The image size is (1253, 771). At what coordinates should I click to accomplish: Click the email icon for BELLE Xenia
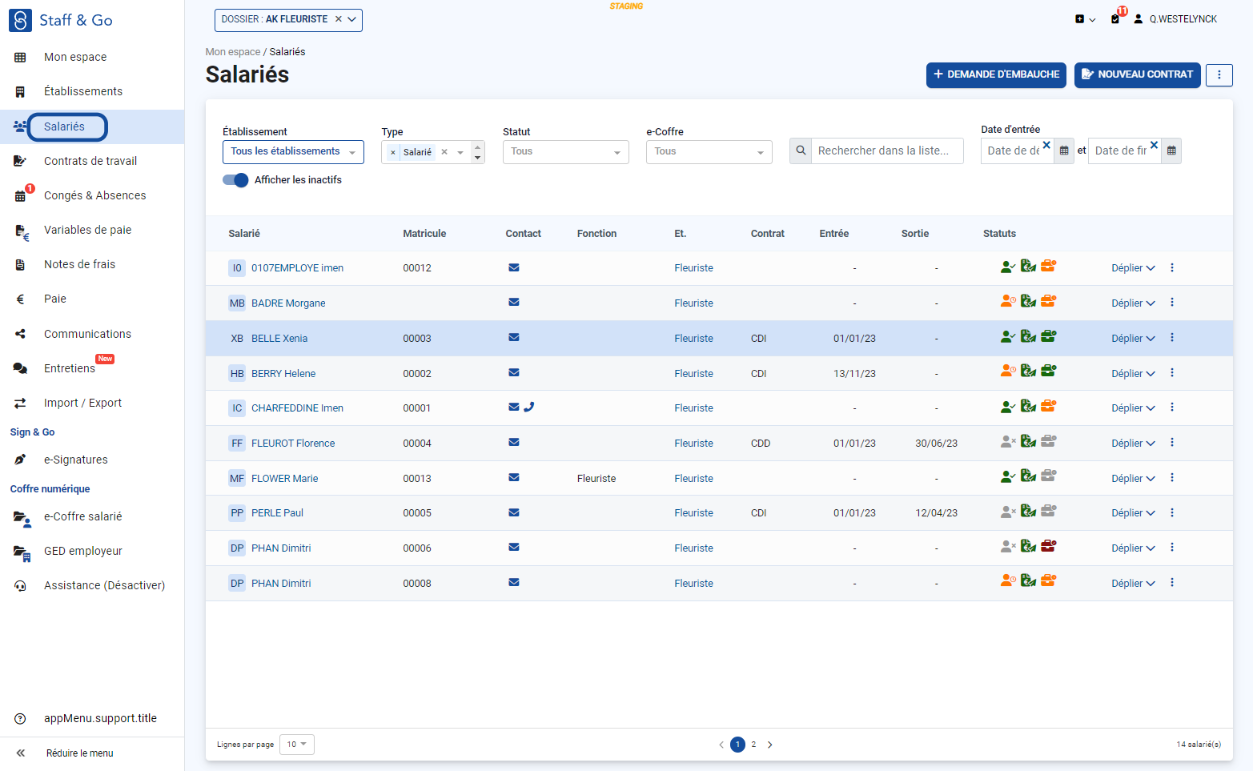pyautogui.click(x=514, y=338)
